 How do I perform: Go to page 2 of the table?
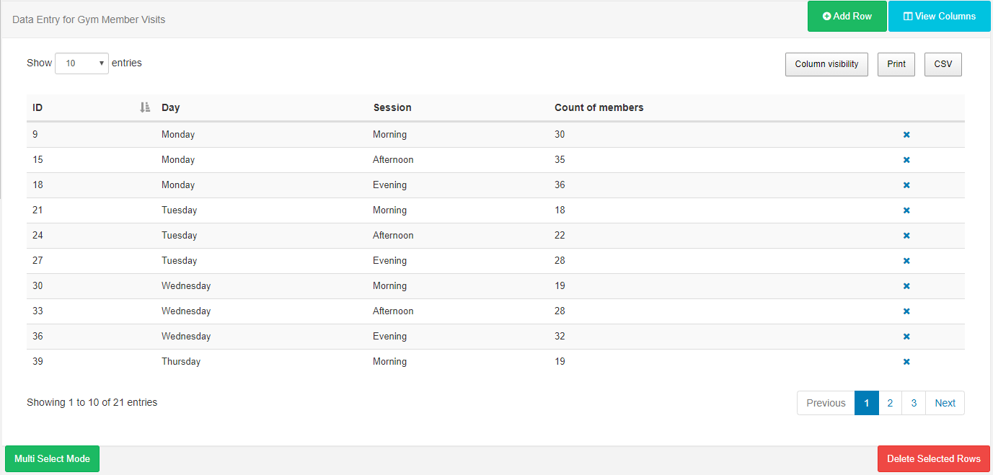[890, 403]
